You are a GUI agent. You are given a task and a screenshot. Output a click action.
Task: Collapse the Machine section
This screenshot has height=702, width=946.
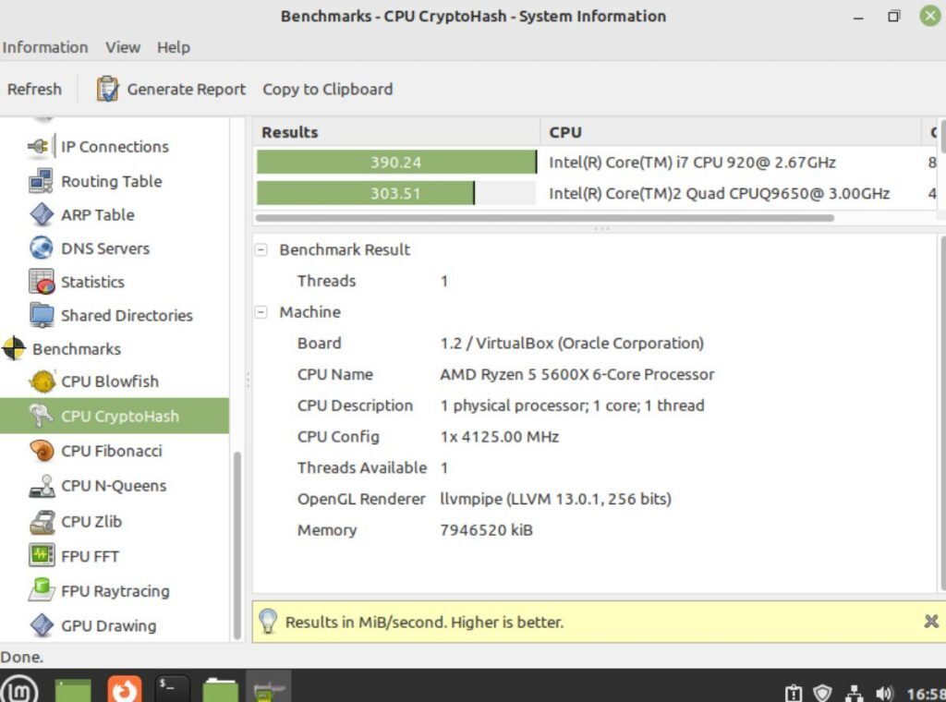coord(260,312)
